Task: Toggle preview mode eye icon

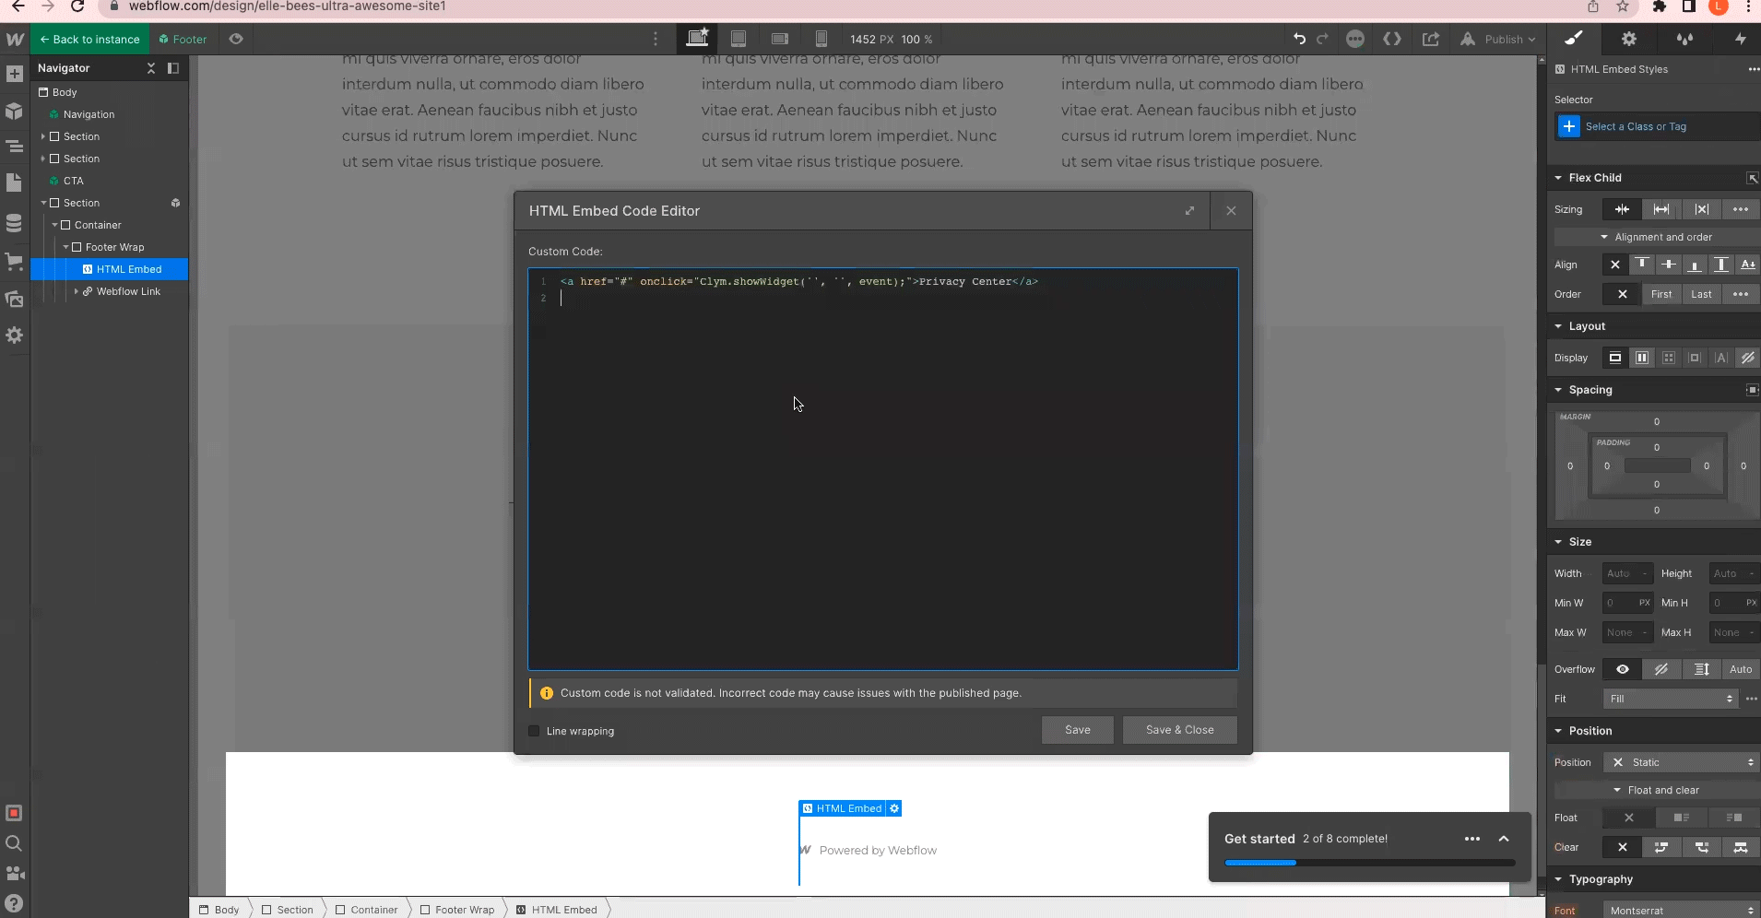Action: [x=236, y=39]
